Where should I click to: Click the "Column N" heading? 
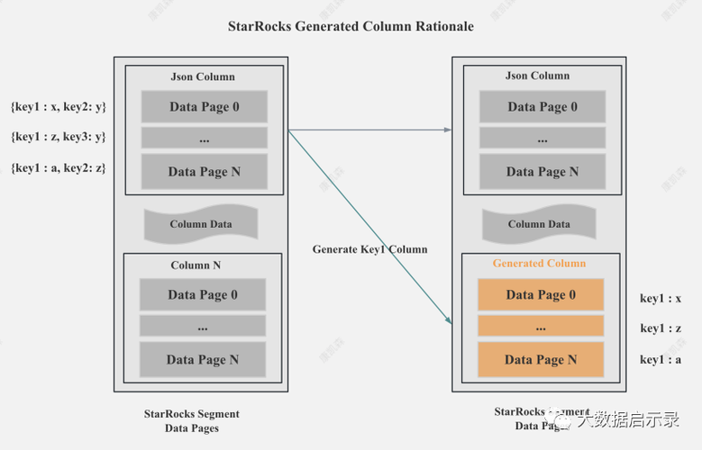coord(196,265)
